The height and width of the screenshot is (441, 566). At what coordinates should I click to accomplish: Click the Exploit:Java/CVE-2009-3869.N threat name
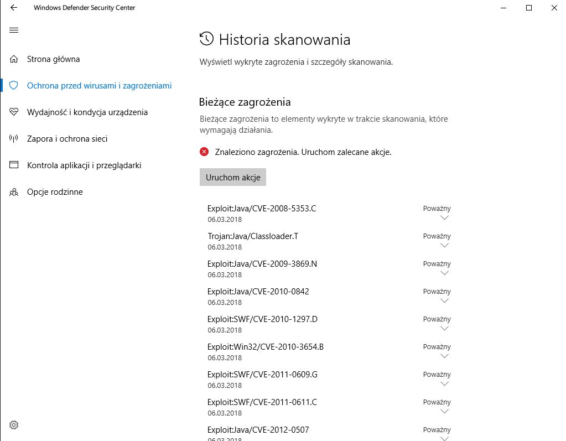click(x=262, y=263)
